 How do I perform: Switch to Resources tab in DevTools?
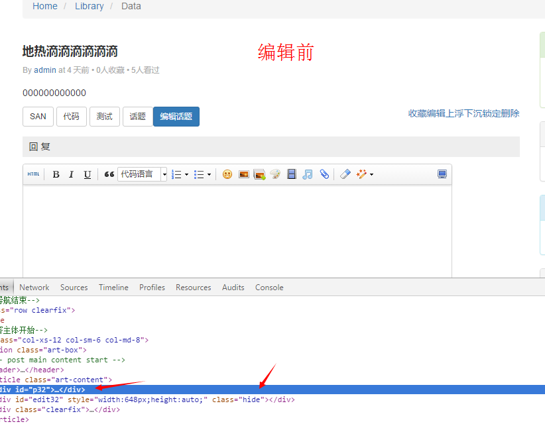click(193, 288)
